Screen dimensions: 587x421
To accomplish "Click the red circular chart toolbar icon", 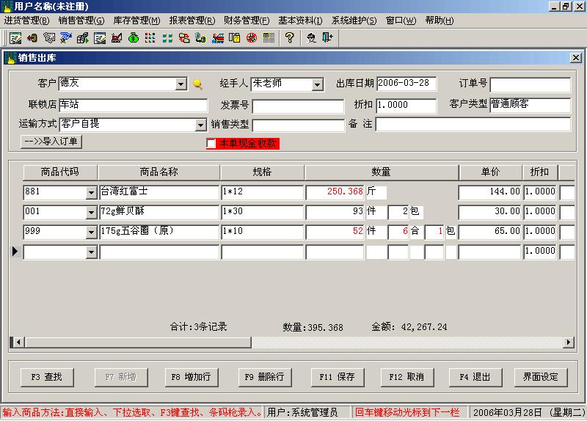I will [252, 38].
